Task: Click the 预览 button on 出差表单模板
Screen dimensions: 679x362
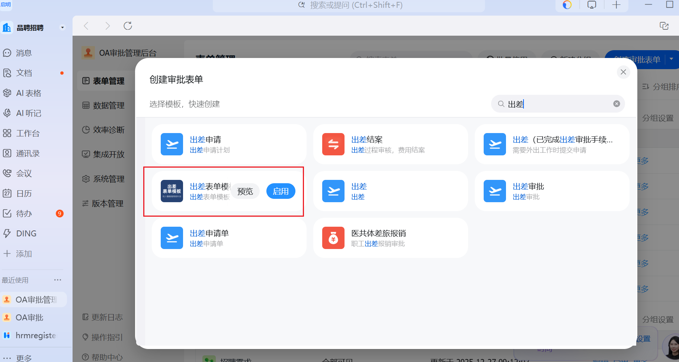Action: click(x=245, y=191)
